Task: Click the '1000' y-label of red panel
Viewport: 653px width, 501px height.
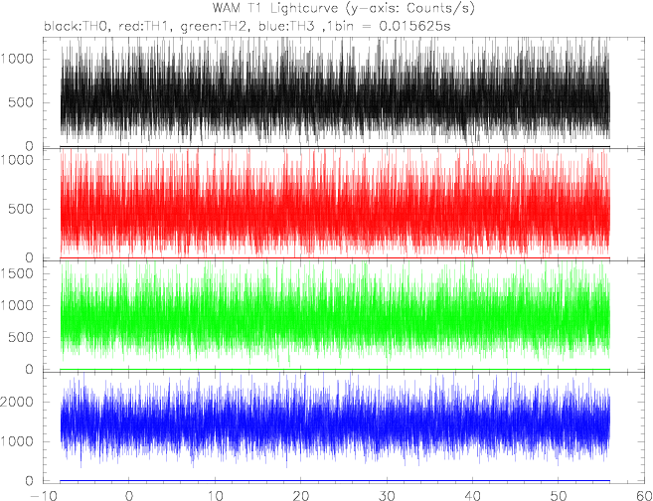Action: pos(17,159)
